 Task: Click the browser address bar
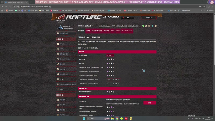[x=107, y=6]
